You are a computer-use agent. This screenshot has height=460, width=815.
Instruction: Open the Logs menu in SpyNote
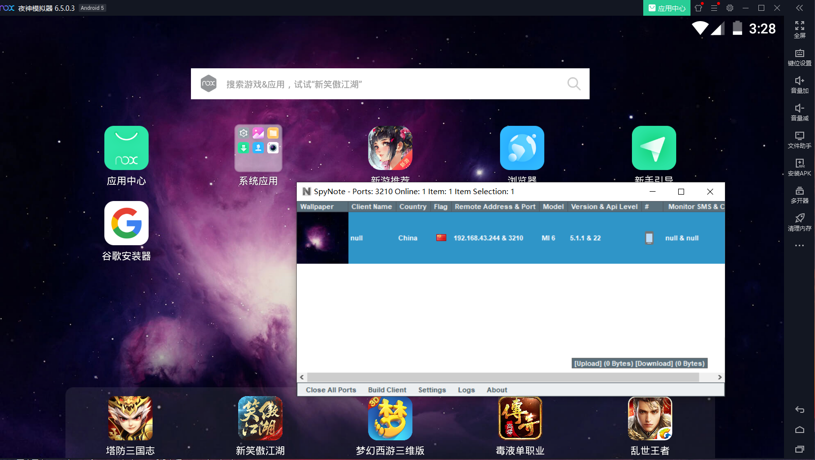(x=466, y=390)
